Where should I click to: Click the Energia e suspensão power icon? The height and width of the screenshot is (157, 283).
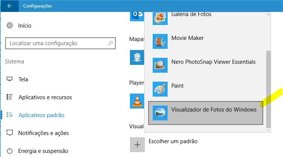(10, 151)
